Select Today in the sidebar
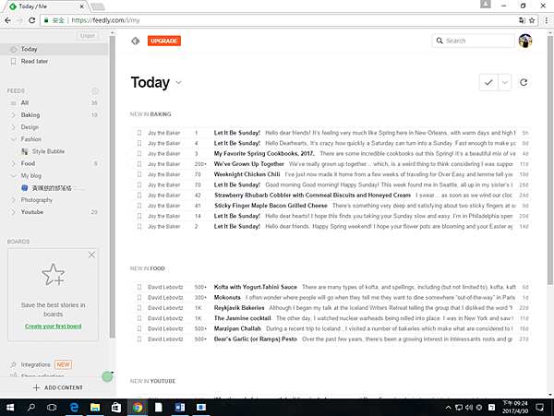The width and height of the screenshot is (554, 416). pyautogui.click(x=54, y=49)
